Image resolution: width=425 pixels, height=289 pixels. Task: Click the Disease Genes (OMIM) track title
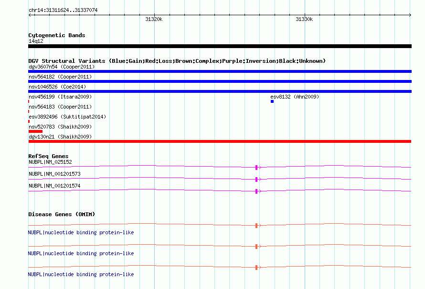pyautogui.click(x=62, y=214)
